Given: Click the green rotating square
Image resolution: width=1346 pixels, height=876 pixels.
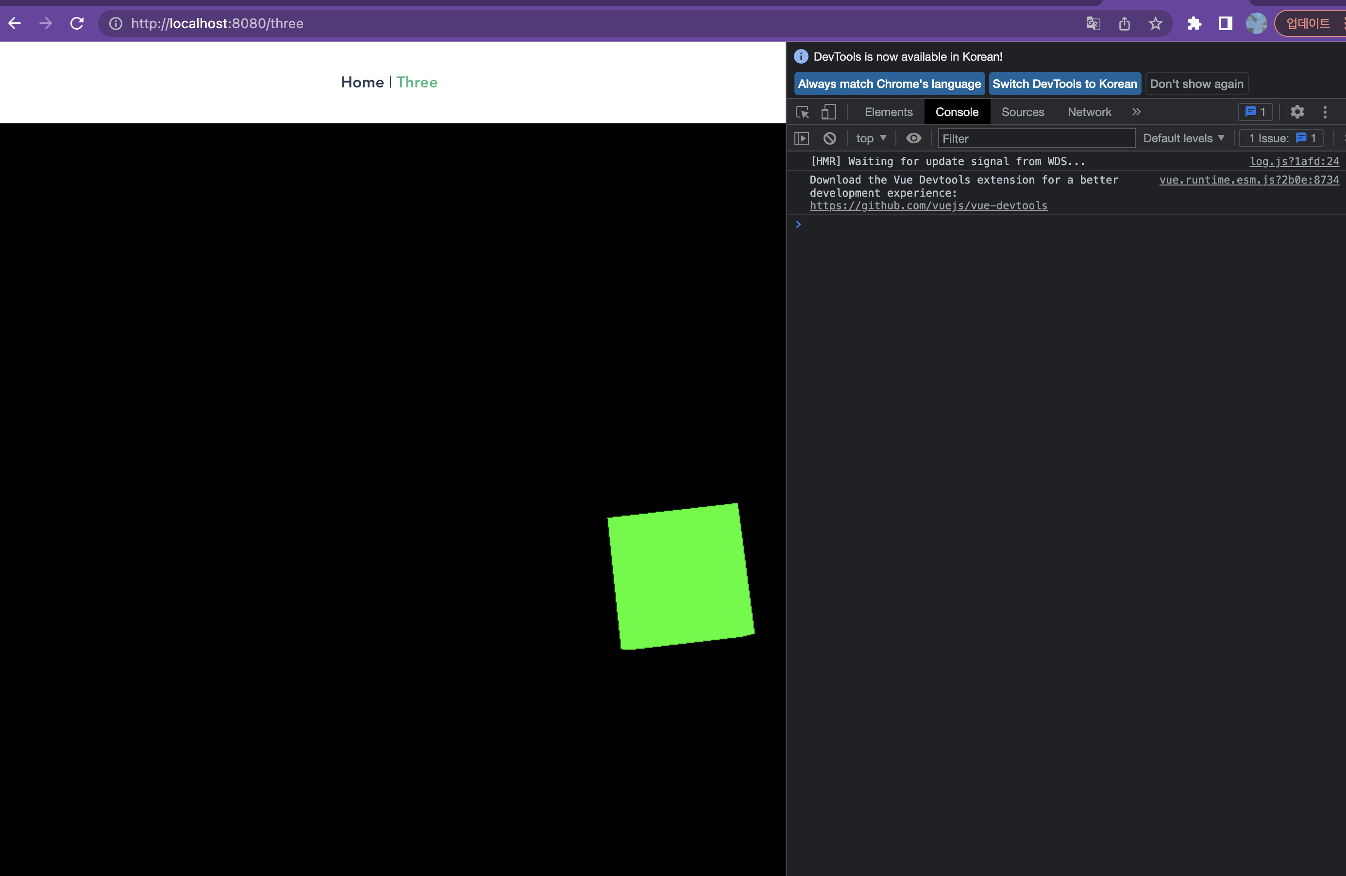Looking at the screenshot, I should [680, 576].
